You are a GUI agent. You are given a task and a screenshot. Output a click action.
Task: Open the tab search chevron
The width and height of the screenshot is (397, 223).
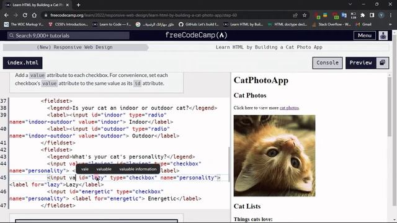click(x=350, y=4)
